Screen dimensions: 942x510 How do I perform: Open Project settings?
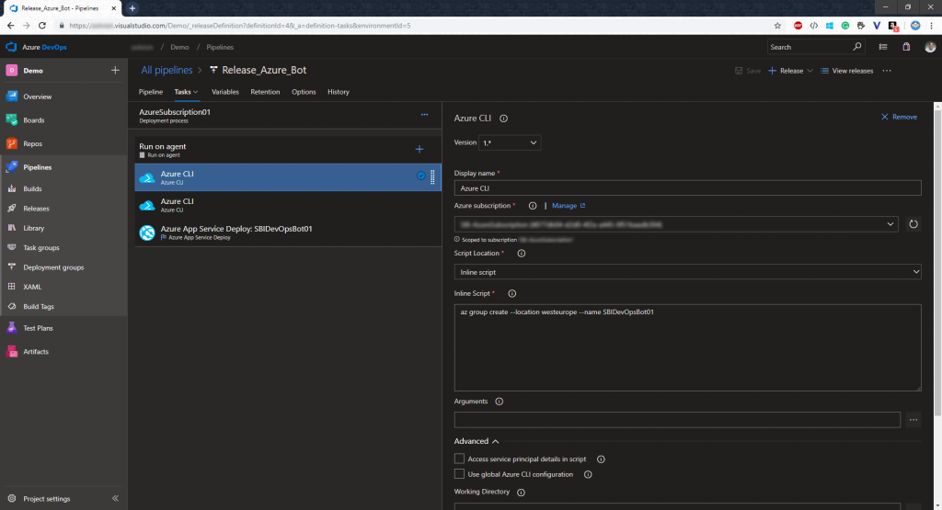tap(46, 499)
